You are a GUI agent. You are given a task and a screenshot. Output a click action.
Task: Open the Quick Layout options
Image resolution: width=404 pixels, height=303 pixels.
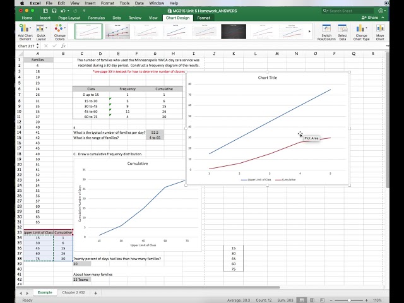(41, 32)
